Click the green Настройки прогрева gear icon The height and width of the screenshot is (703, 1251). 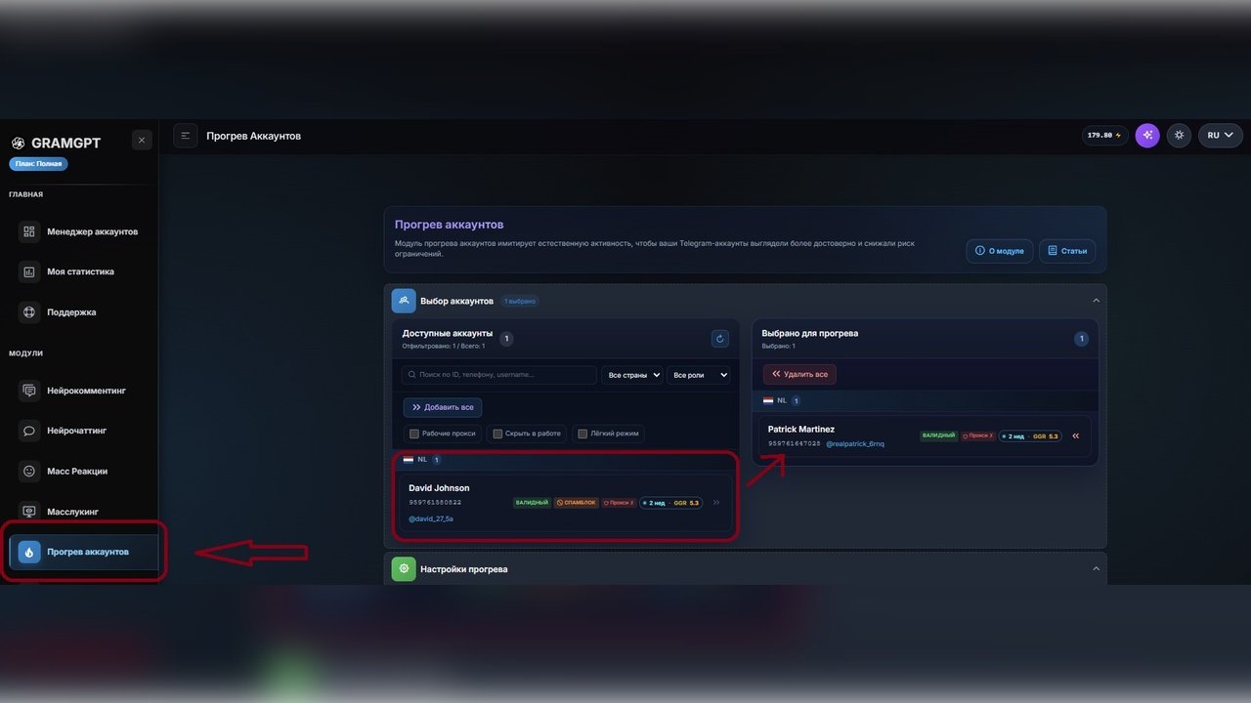point(404,568)
